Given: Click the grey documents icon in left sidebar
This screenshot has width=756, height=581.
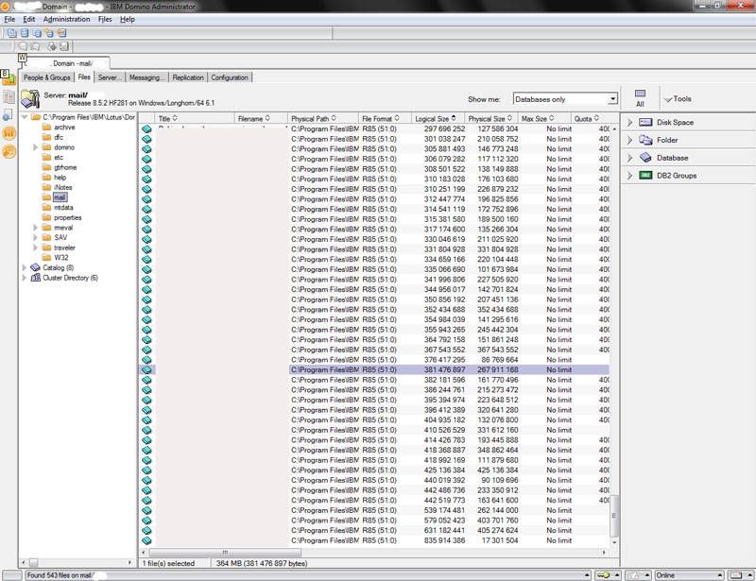Looking at the screenshot, I should click(x=9, y=96).
